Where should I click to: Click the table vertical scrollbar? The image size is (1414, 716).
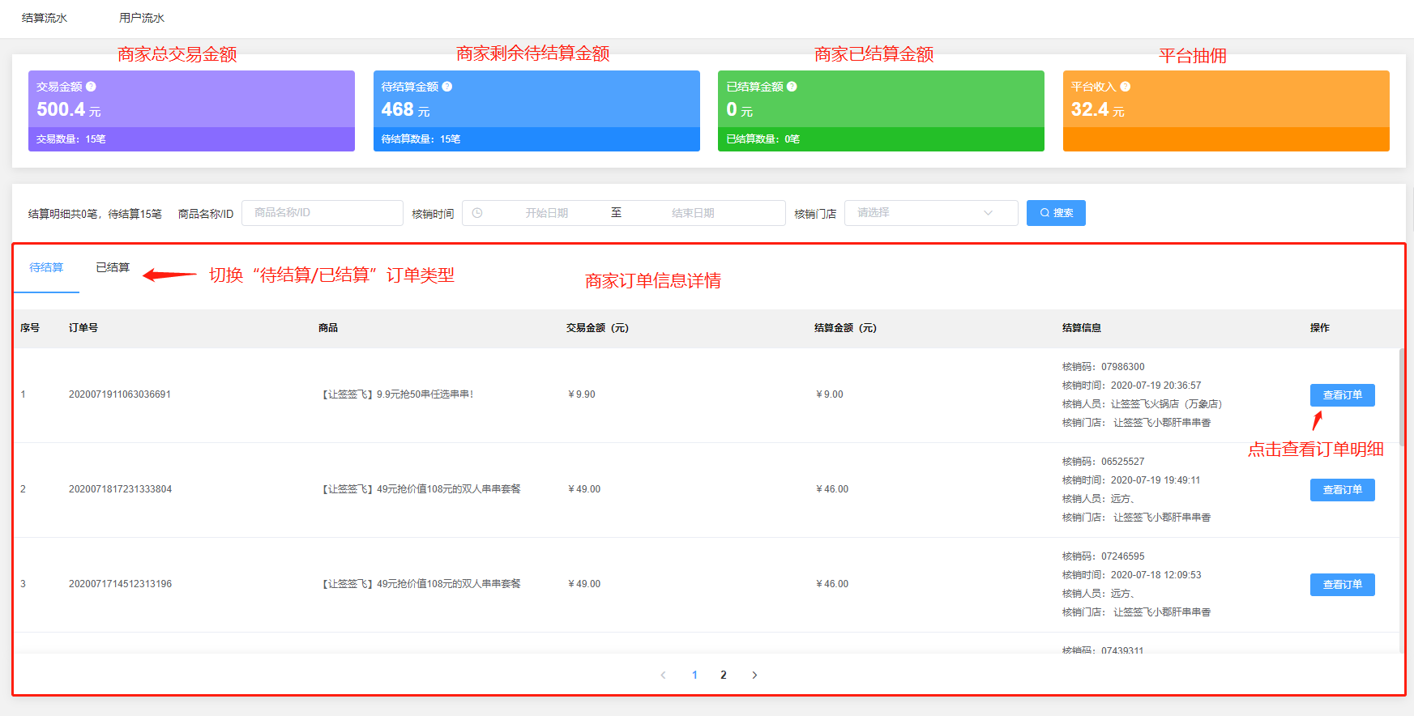[1402, 397]
